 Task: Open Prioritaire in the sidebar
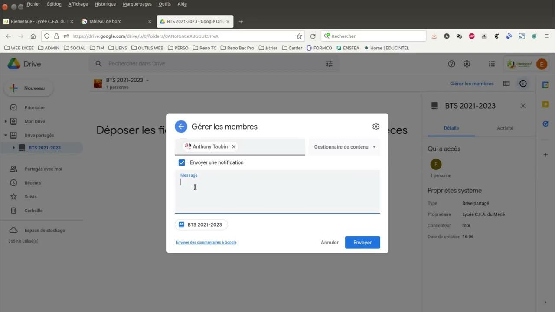coord(34,107)
